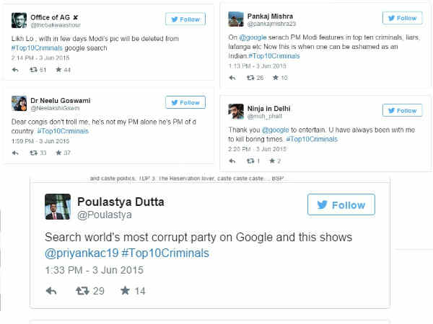Follow Dr Neelu Goswami
The height and width of the screenshot is (324, 433).
tap(185, 102)
